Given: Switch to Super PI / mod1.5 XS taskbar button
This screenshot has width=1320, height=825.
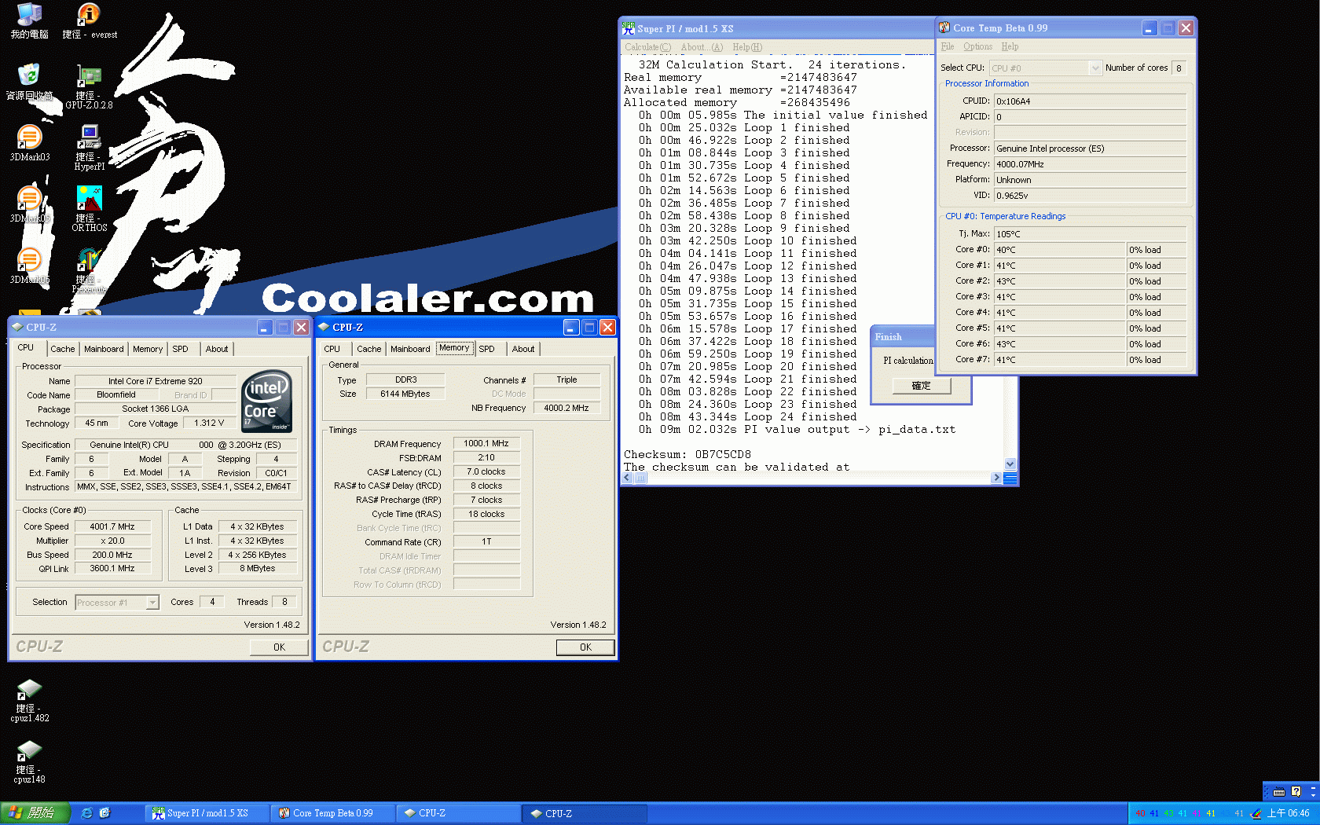Looking at the screenshot, I should (x=207, y=813).
